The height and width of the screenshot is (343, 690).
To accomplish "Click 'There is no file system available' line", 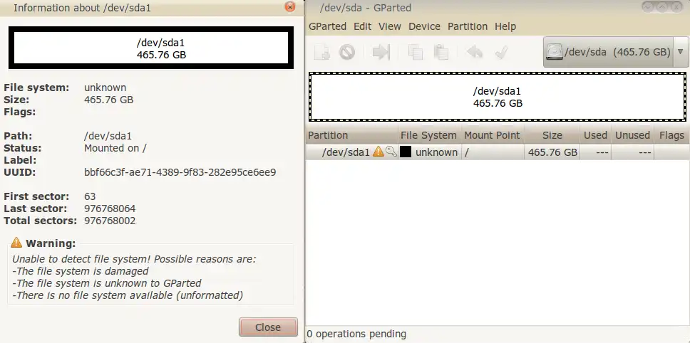I will point(128,295).
